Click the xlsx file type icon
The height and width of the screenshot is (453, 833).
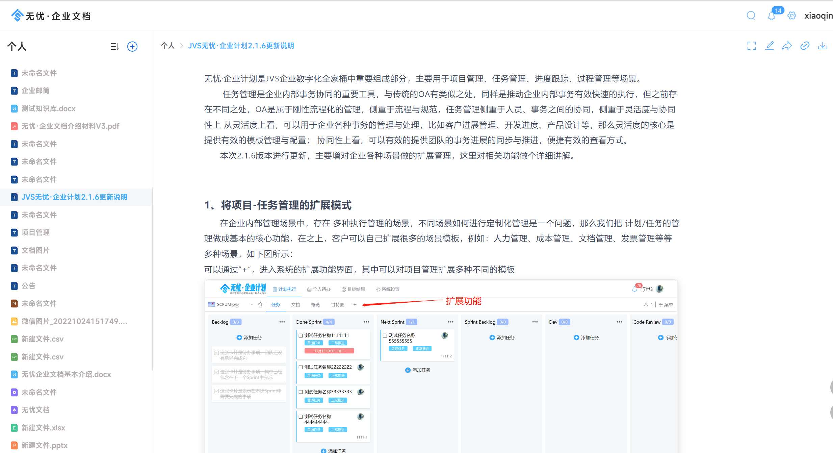pos(14,428)
